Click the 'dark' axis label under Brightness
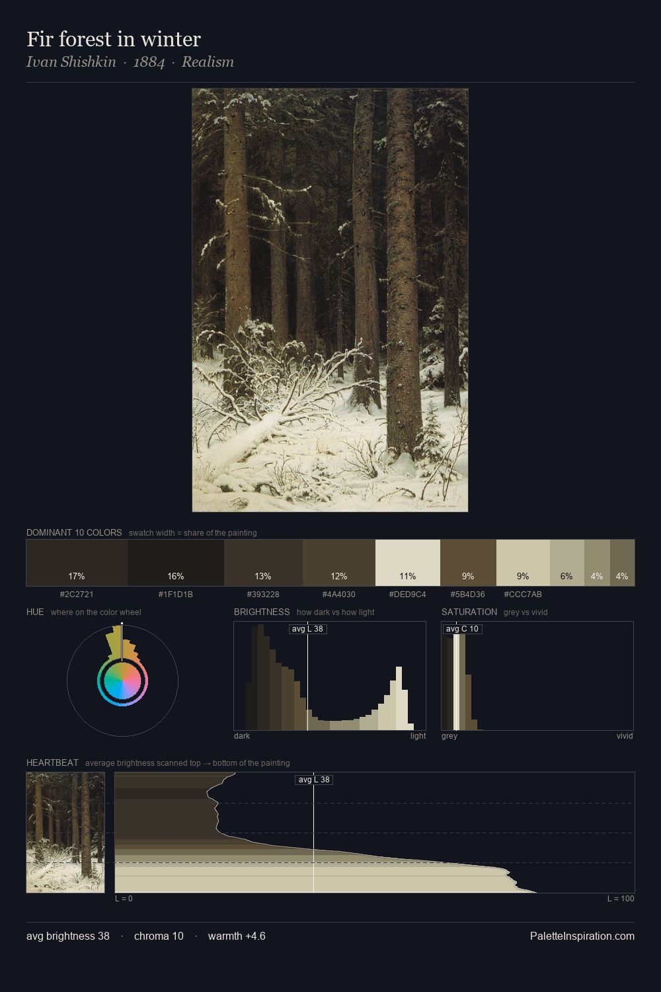 [x=242, y=735]
